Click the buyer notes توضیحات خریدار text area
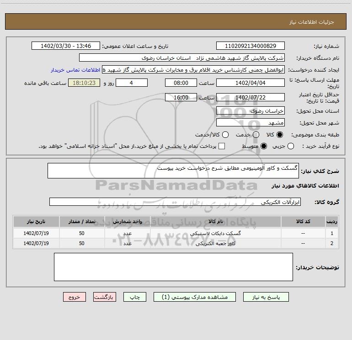Image resolution: width=352 pixels, height=340 pixels. pos(173,267)
